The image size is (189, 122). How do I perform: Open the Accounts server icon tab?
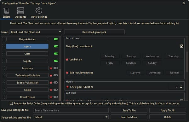coord(20,11)
